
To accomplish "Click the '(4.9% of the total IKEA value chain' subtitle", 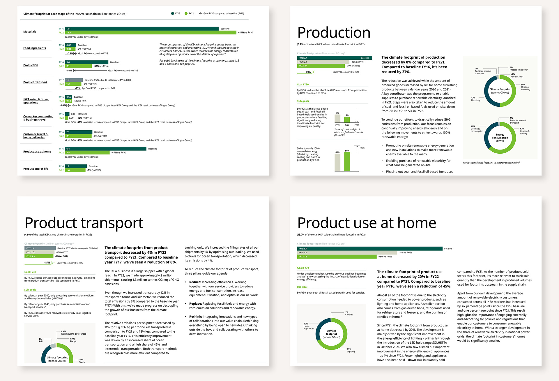I will click(58, 235).
